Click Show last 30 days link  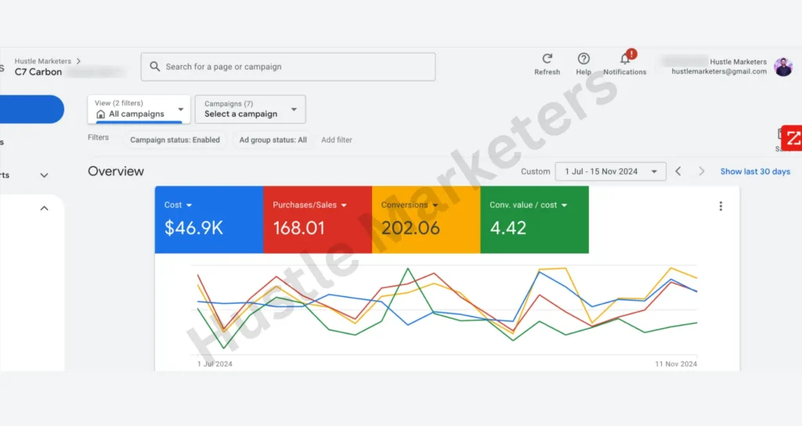tap(755, 171)
